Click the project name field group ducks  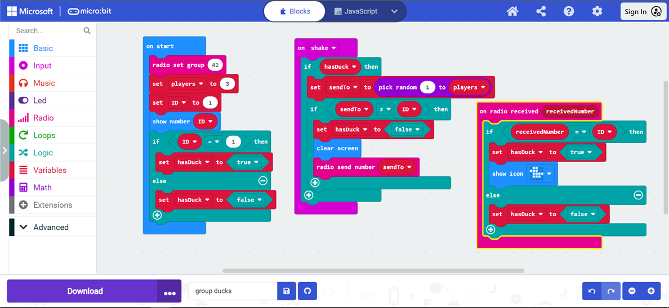(x=233, y=291)
